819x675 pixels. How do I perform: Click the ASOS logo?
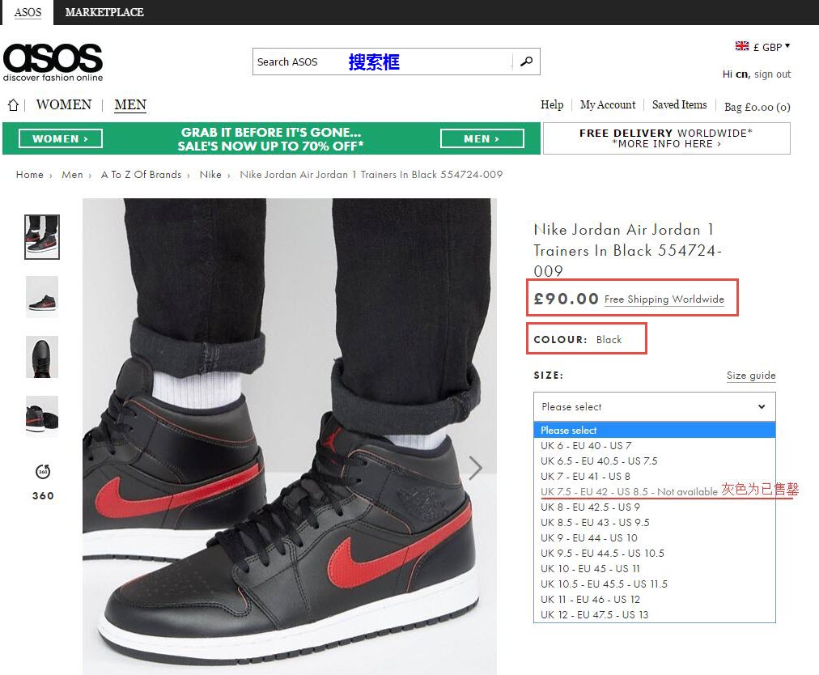pyautogui.click(x=53, y=62)
